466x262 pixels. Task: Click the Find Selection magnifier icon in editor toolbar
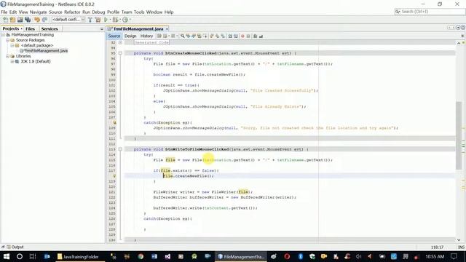tap(183, 36)
